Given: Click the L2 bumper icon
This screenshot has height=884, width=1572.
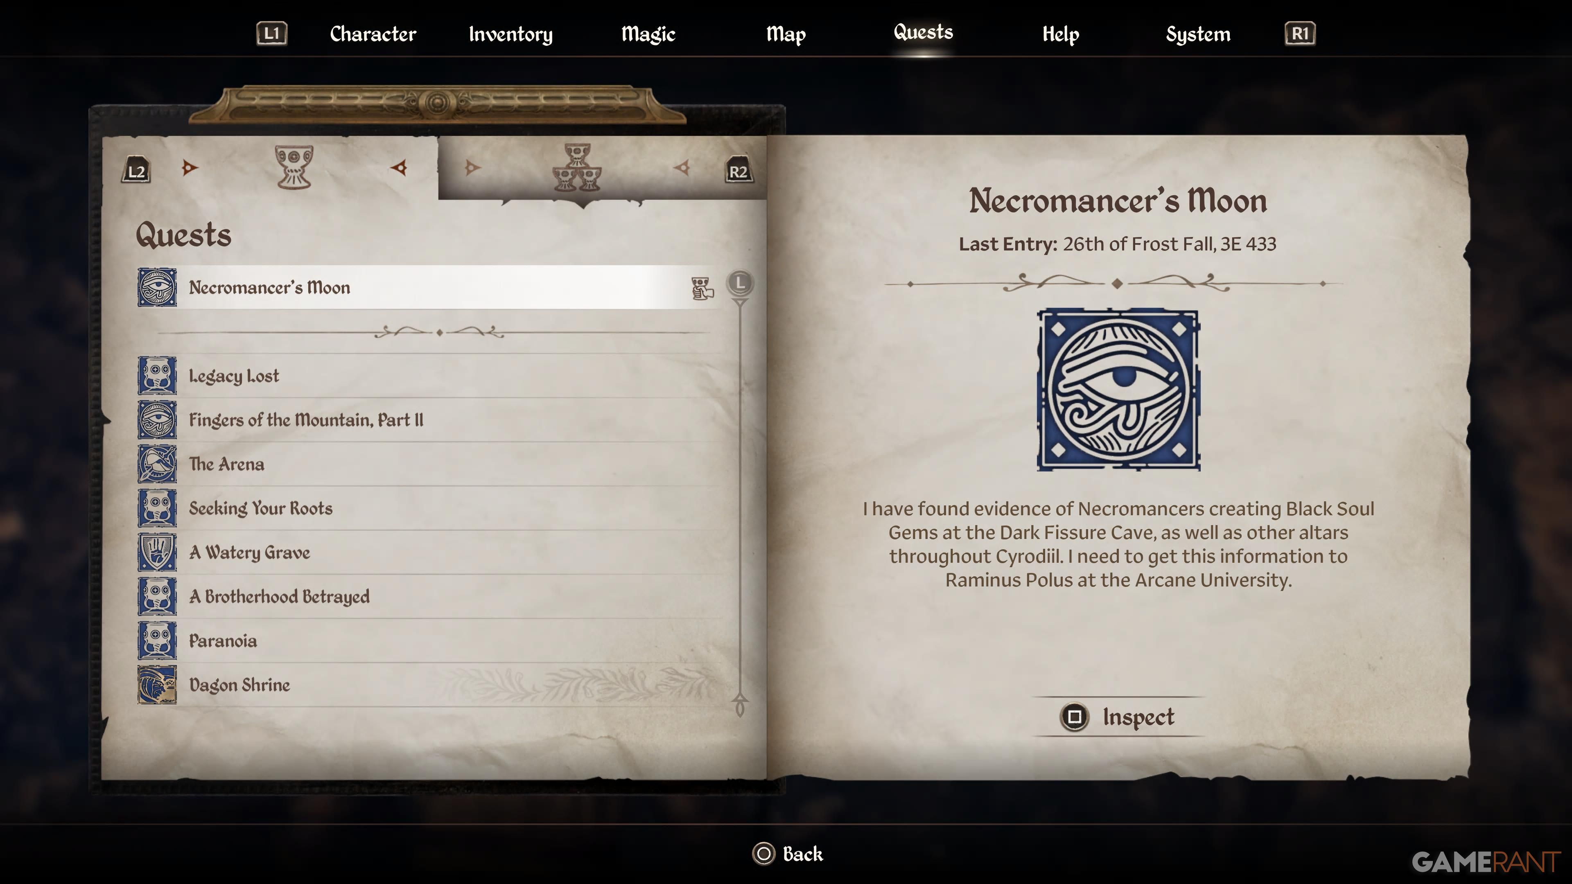Looking at the screenshot, I should 136,171.
